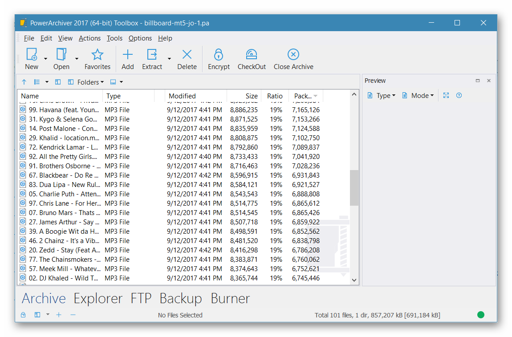Image resolution: width=512 pixels, height=337 pixels.
Task: Close the Preview panel
Action: (489, 80)
